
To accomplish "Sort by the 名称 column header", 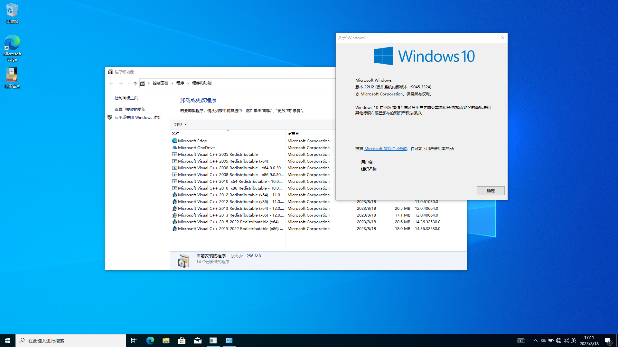I will [x=227, y=133].
